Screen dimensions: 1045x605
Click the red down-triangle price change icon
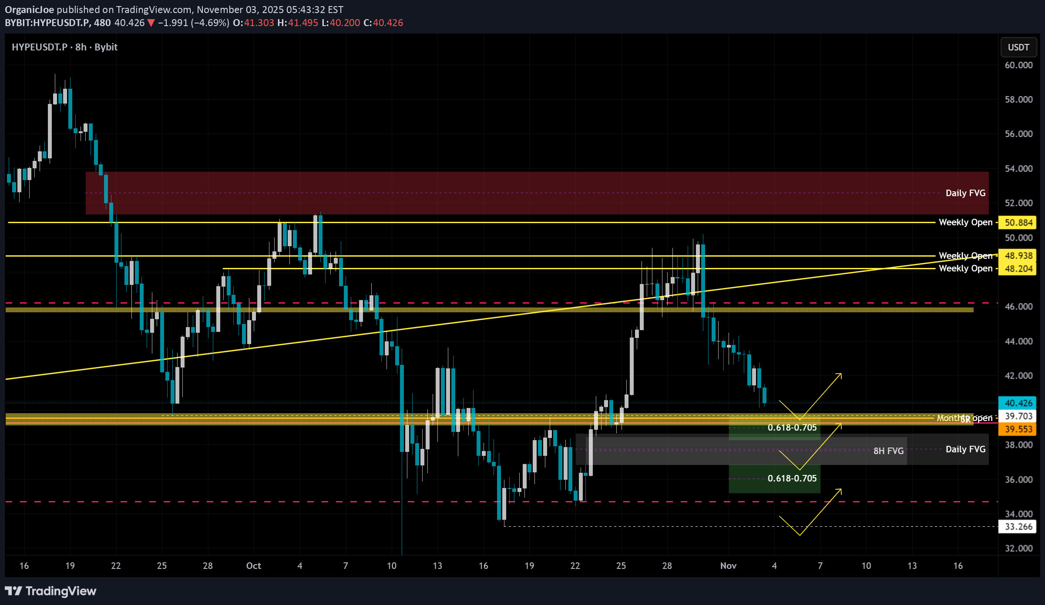pyautogui.click(x=151, y=23)
